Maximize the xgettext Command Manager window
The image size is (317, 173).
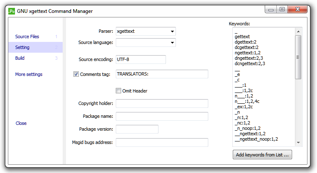click(x=282, y=9)
